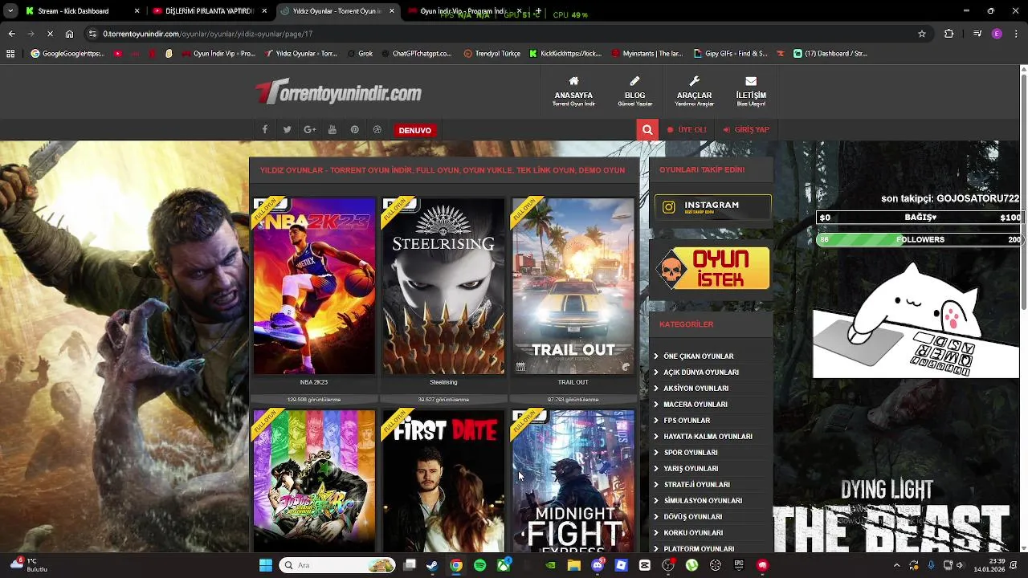Close the Yıldız Oyunlar tab
The height and width of the screenshot is (578, 1028).
(392, 11)
